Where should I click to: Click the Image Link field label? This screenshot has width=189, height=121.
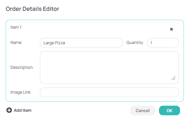(x=20, y=92)
